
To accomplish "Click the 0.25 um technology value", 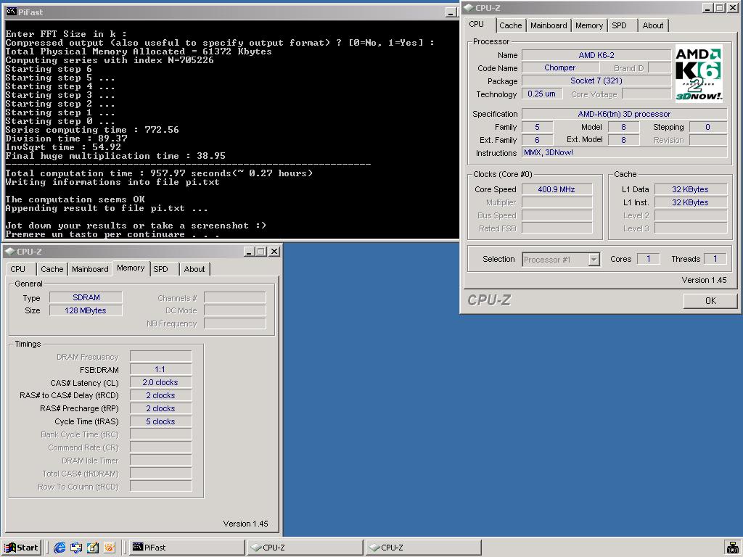I will click(541, 94).
